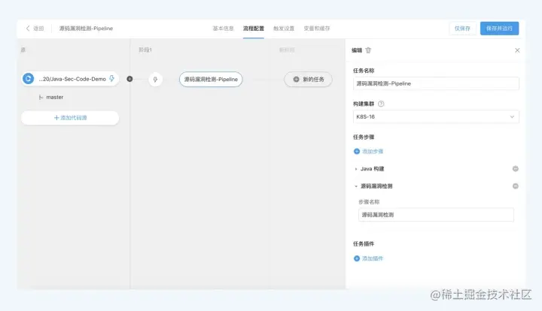Select the 源码漏洞检测-Pipeline task node

pyautogui.click(x=211, y=80)
